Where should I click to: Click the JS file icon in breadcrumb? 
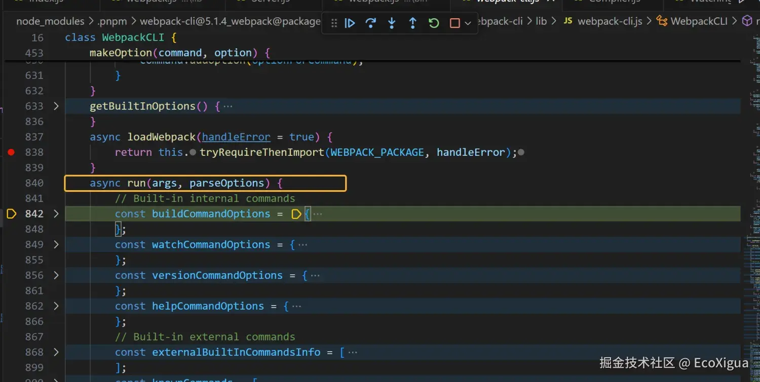pos(568,21)
